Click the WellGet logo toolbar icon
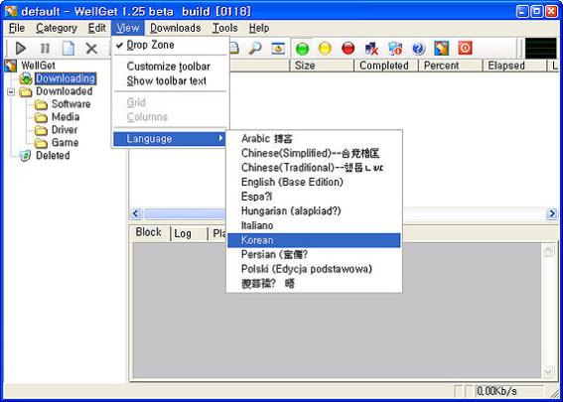 [x=442, y=49]
